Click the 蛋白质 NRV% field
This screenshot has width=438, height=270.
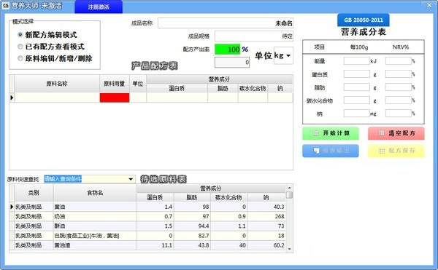399,74
